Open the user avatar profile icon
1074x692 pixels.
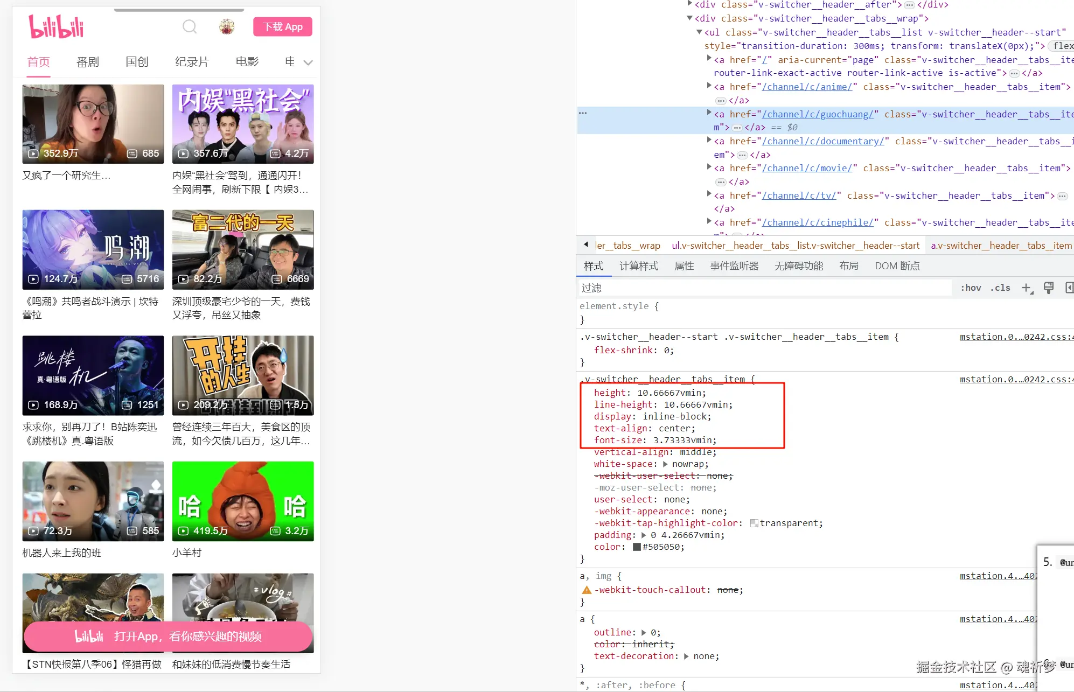[x=227, y=26]
